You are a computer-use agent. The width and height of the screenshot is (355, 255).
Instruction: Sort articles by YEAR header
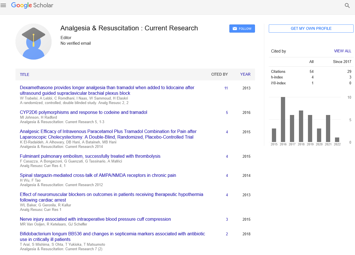[245, 74]
